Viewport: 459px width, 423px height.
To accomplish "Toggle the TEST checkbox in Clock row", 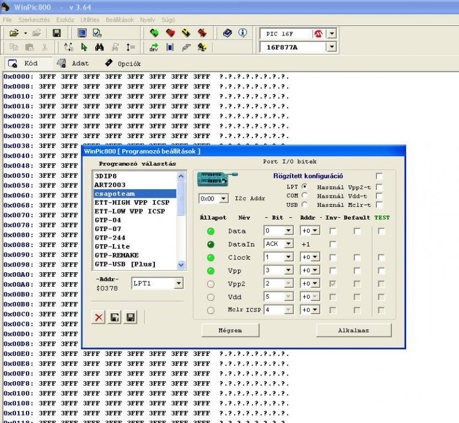I will click(x=381, y=258).
